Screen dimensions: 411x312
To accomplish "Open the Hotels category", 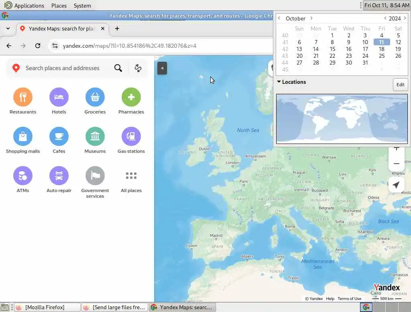I will tap(59, 101).
